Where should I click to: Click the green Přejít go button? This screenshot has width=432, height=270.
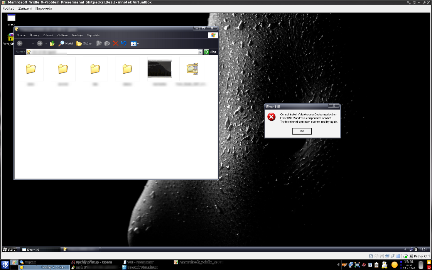[x=210, y=52]
